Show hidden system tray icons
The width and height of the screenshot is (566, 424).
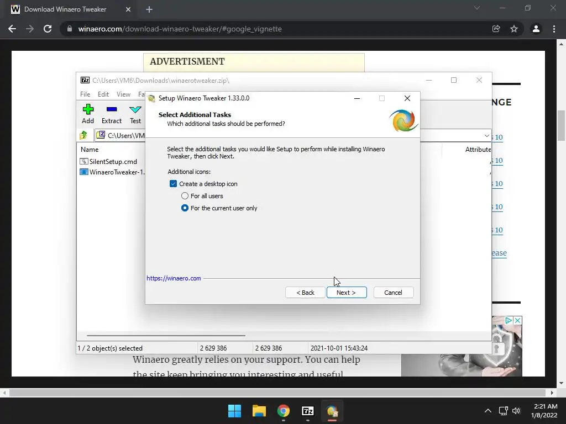488,411
